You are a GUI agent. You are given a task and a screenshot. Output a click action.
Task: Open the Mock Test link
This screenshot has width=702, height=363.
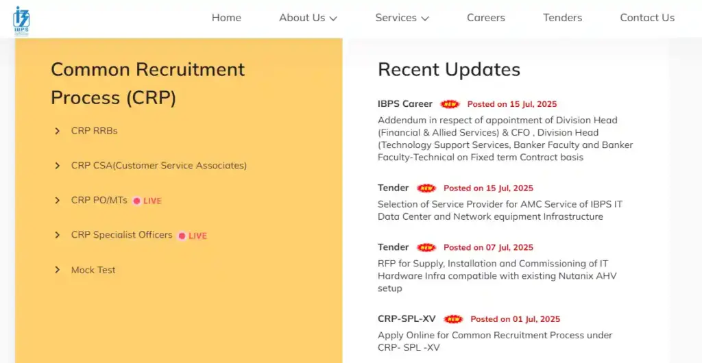point(93,270)
